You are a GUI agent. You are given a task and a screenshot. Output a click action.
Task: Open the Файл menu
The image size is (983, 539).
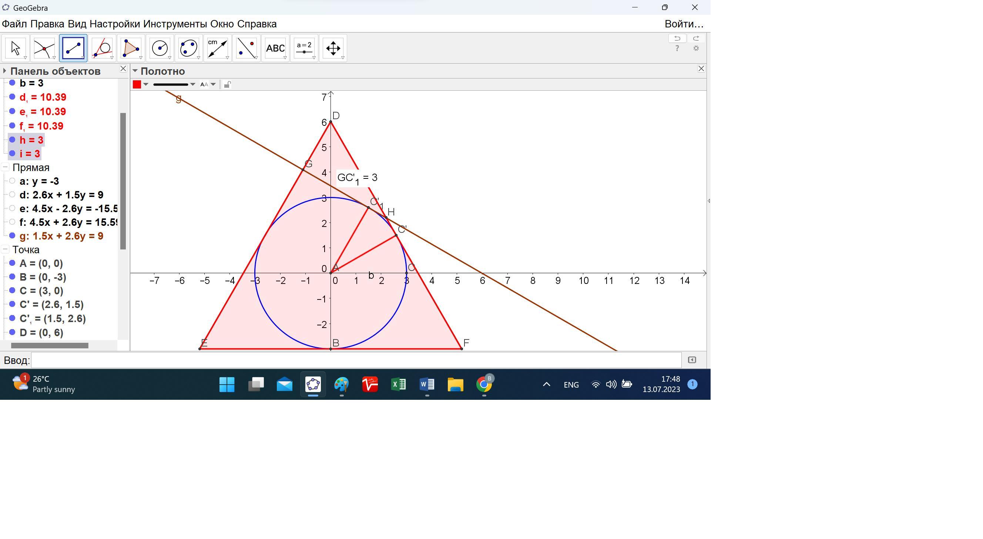(14, 24)
